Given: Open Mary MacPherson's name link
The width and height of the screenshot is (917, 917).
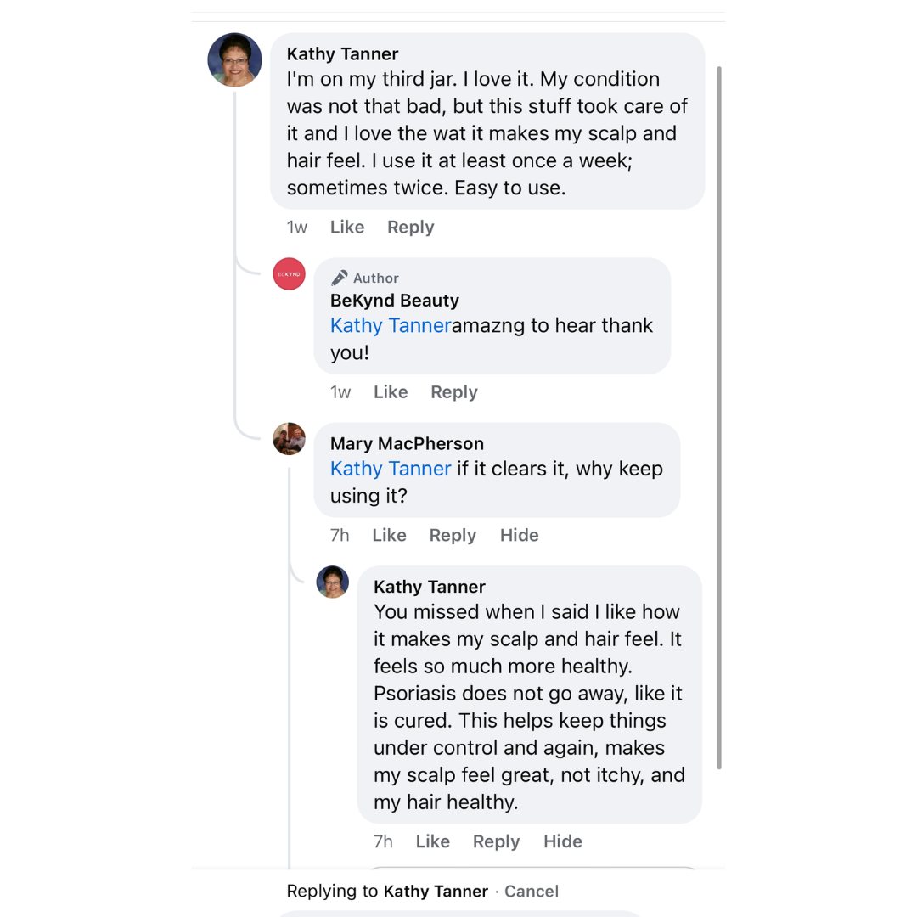Looking at the screenshot, I should click(x=407, y=444).
